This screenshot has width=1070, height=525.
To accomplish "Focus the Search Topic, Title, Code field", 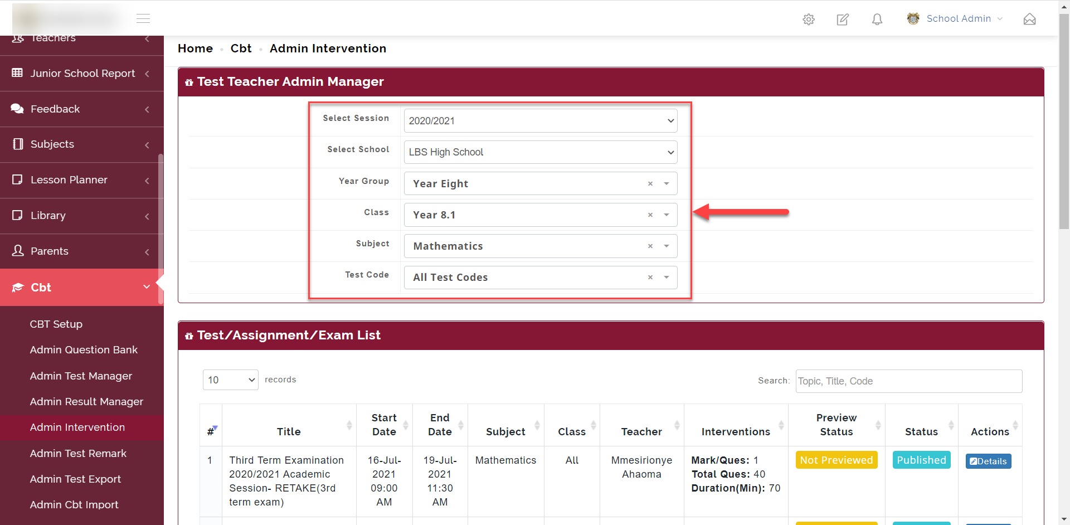I will [909, 381].
